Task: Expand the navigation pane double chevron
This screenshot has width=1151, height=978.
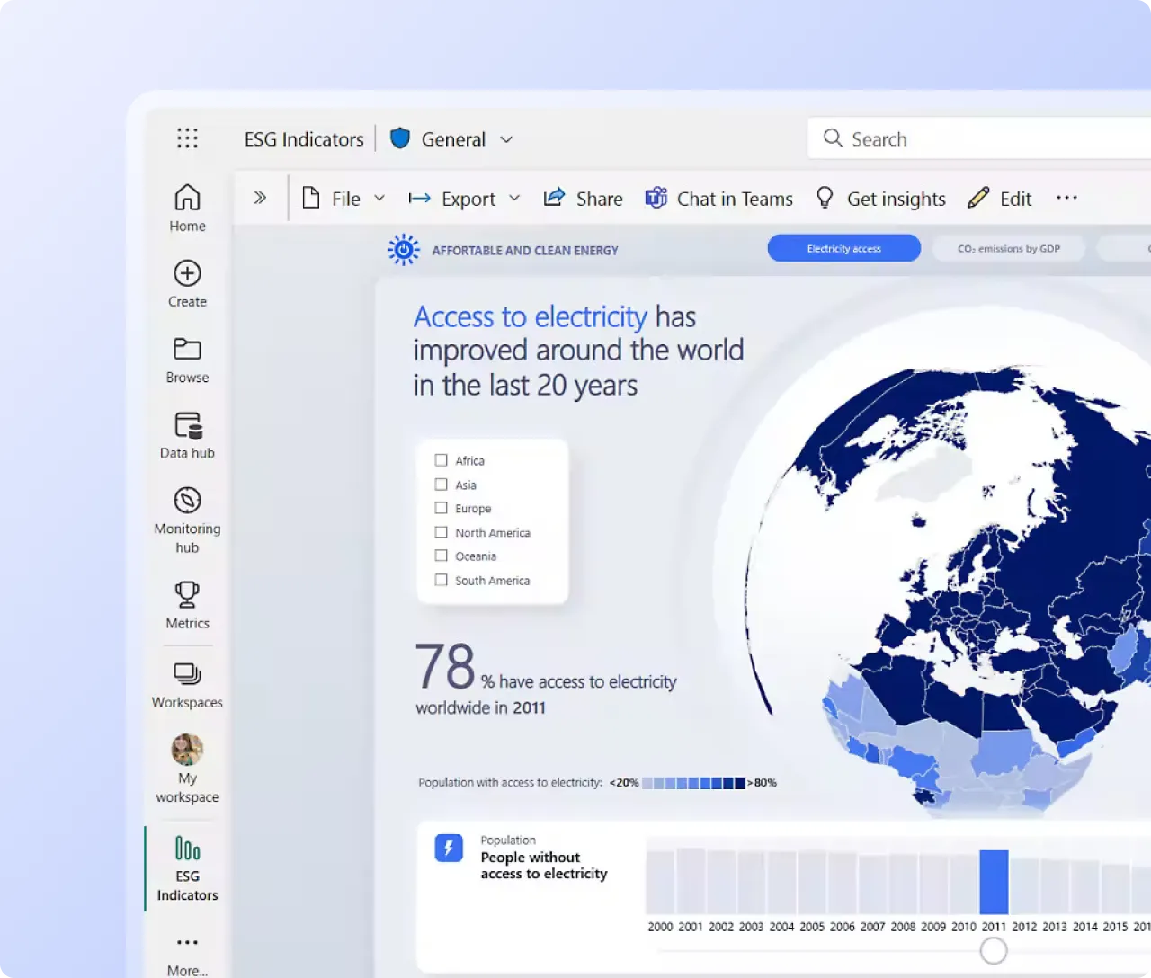Action: click(260, 198)
